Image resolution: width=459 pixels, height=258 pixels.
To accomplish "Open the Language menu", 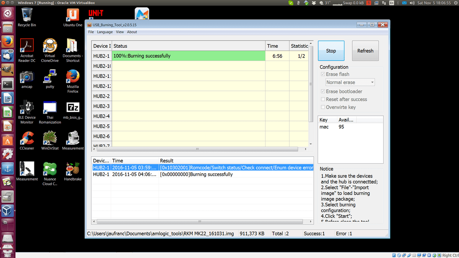I will point(105,32).
